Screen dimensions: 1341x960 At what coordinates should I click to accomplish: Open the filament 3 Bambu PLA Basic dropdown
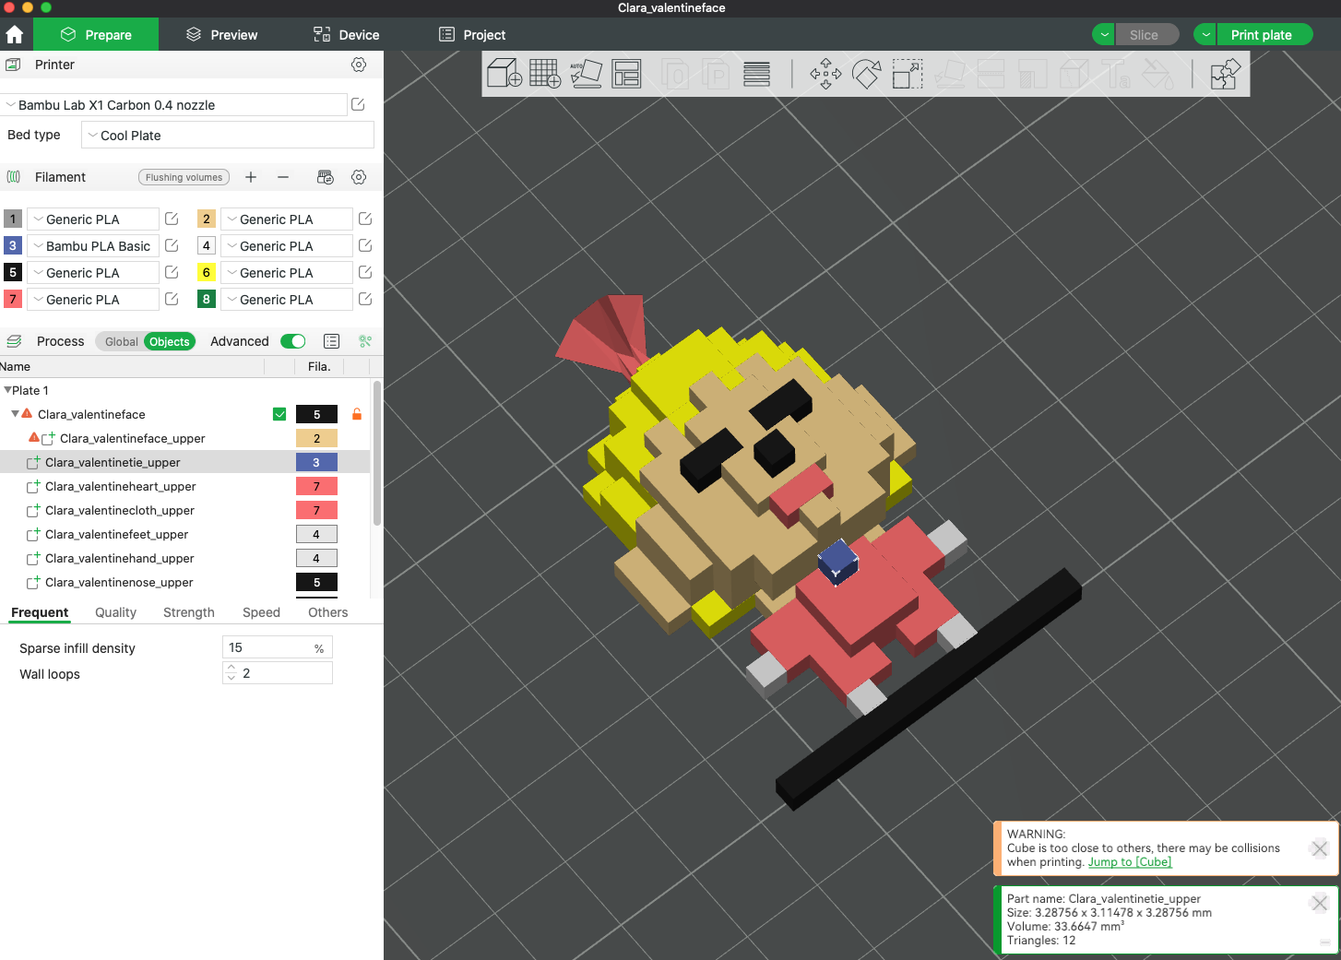92,245
